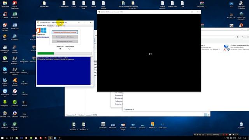249x140 pixels.
Task: Open KMSAuto Helper desktop icon
Action: coord(123,127)
